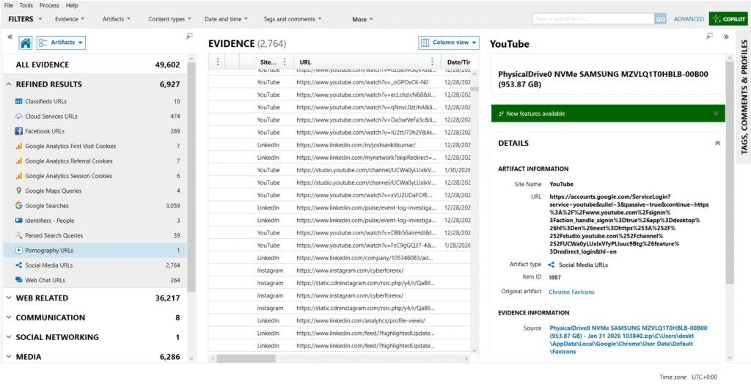Click the Facebook URLs icon
Image resolution: width=751 pixels, height=387 pixels.
(19, 131)
